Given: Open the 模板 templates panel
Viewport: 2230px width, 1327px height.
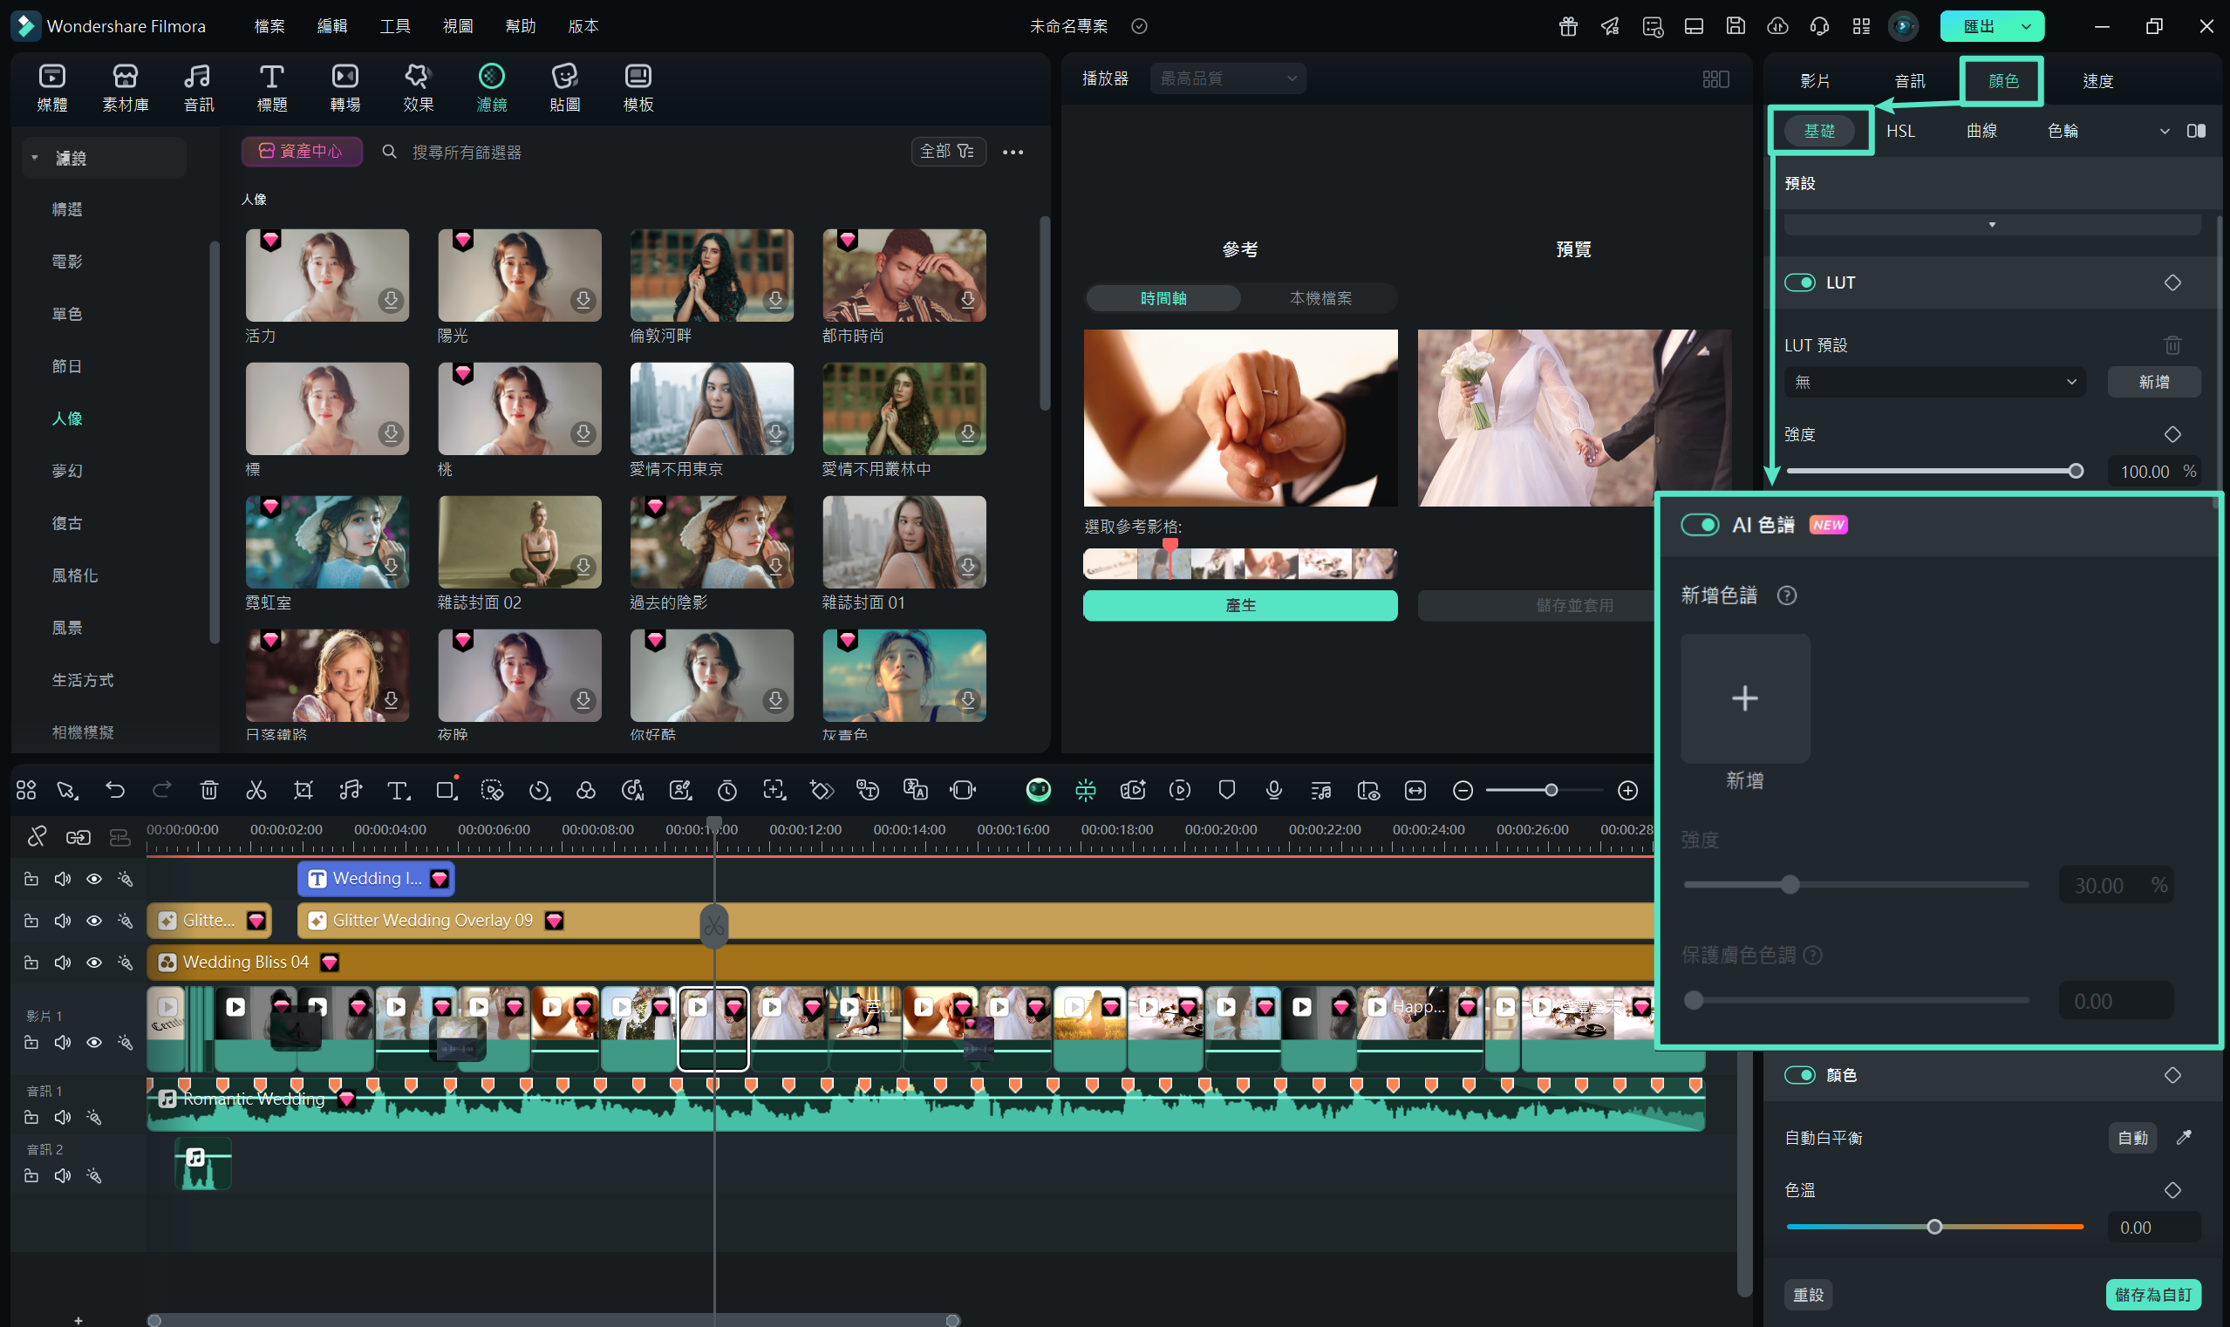Looking at the screenshot, I should coord(638,88).
